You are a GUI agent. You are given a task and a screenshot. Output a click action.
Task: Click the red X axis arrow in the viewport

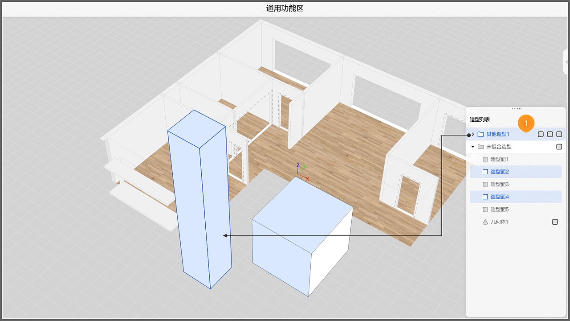[x=307, y=178]
